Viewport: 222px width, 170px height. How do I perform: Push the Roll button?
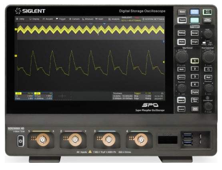[x=208, y=77]
